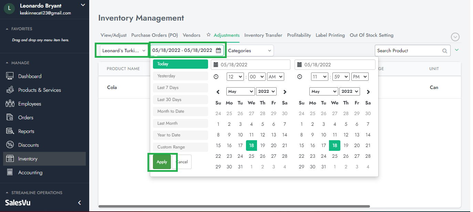The width and height of the screenshot is (473, 212).
Task: Open the start time AM/PM dropdown
Action: [275, 77]
